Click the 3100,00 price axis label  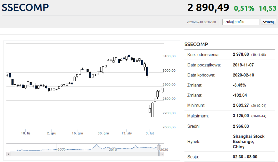169,56
